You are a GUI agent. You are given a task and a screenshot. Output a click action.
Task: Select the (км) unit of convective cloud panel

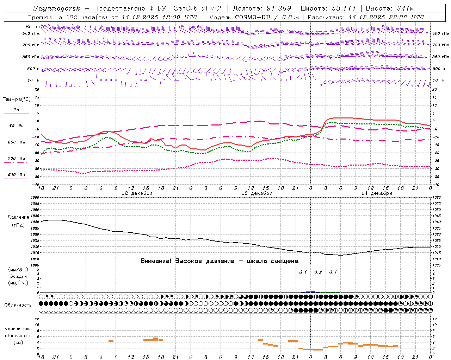click(x=18, y=342)
